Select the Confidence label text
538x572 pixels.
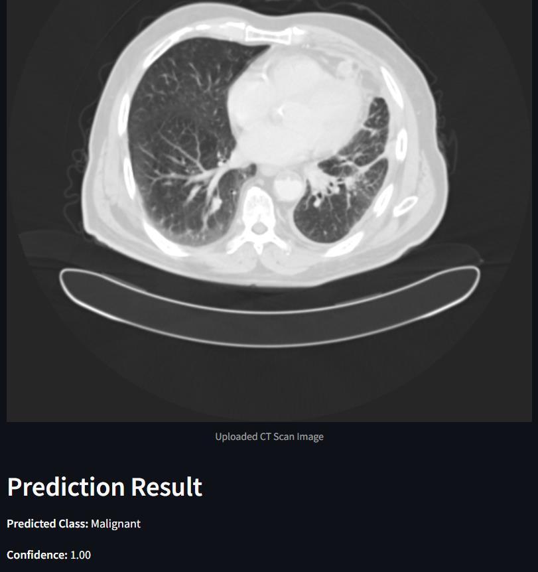tap(37, 555)
